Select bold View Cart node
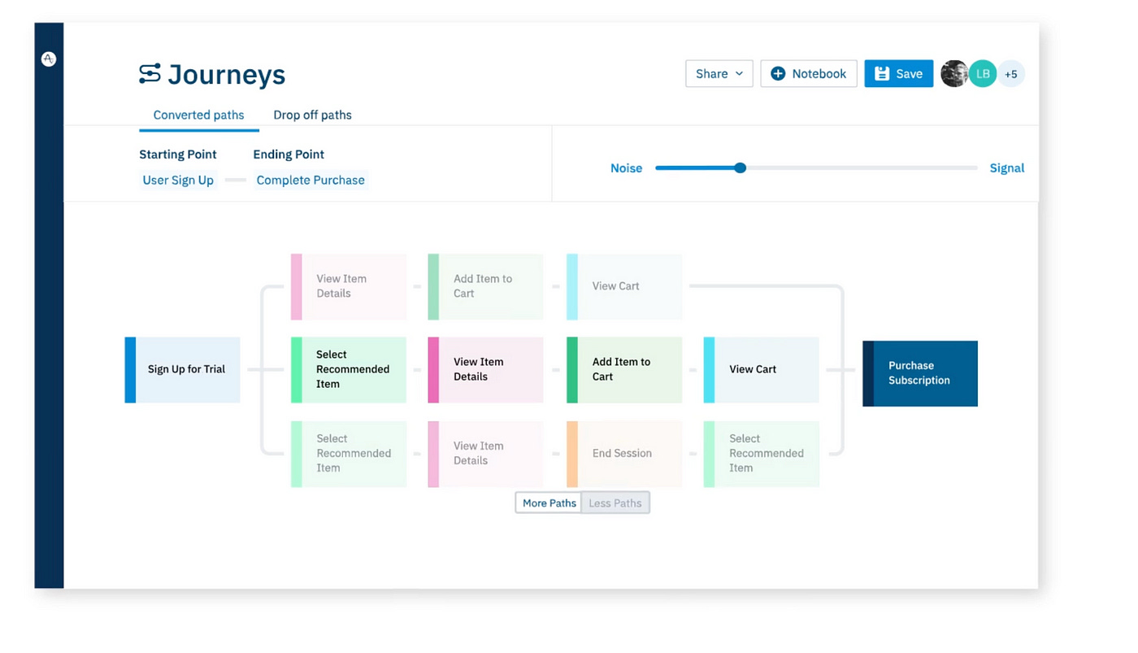1138x653 pixels. point(762,370)
